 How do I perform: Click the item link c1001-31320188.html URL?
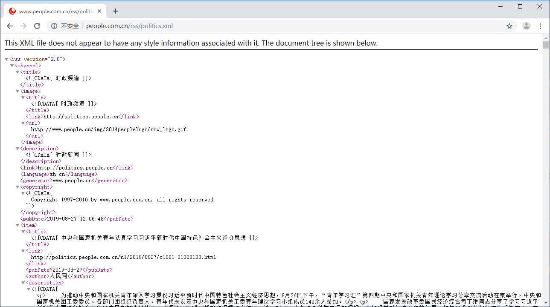(123, 257)
